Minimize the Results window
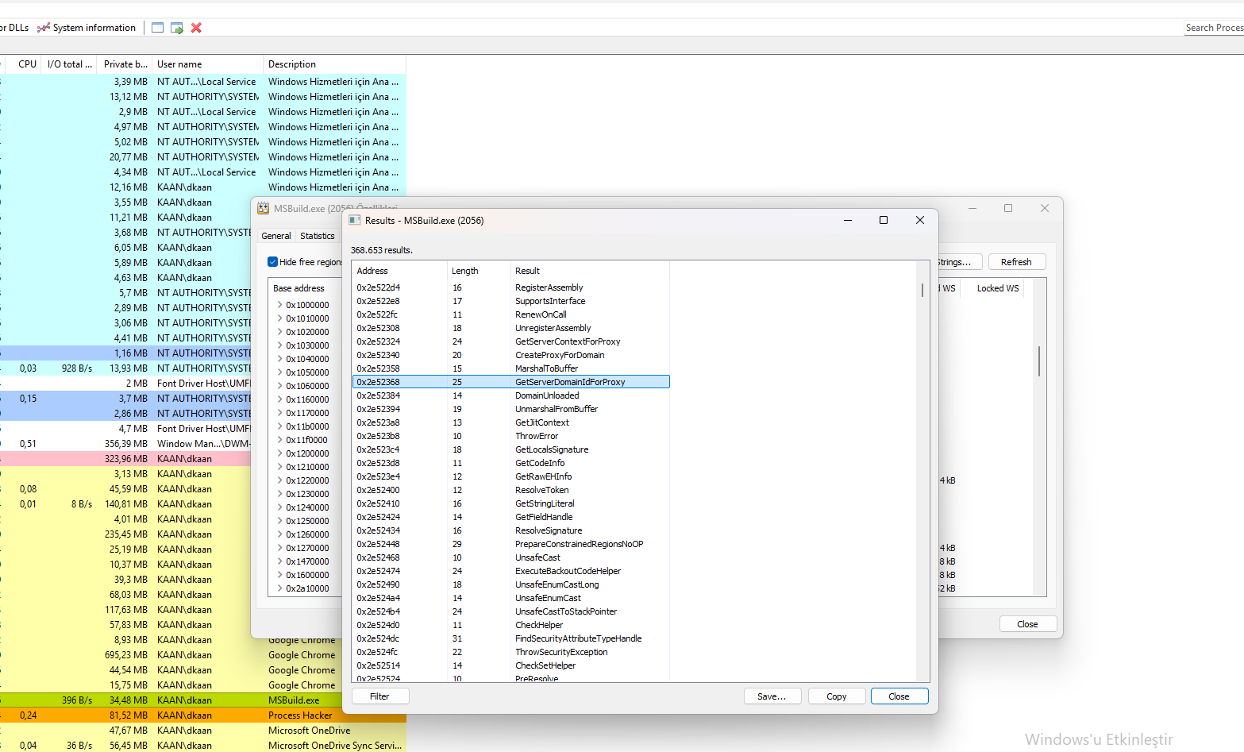The width and height of the screenshot is (1244, 752). [848, 220]
